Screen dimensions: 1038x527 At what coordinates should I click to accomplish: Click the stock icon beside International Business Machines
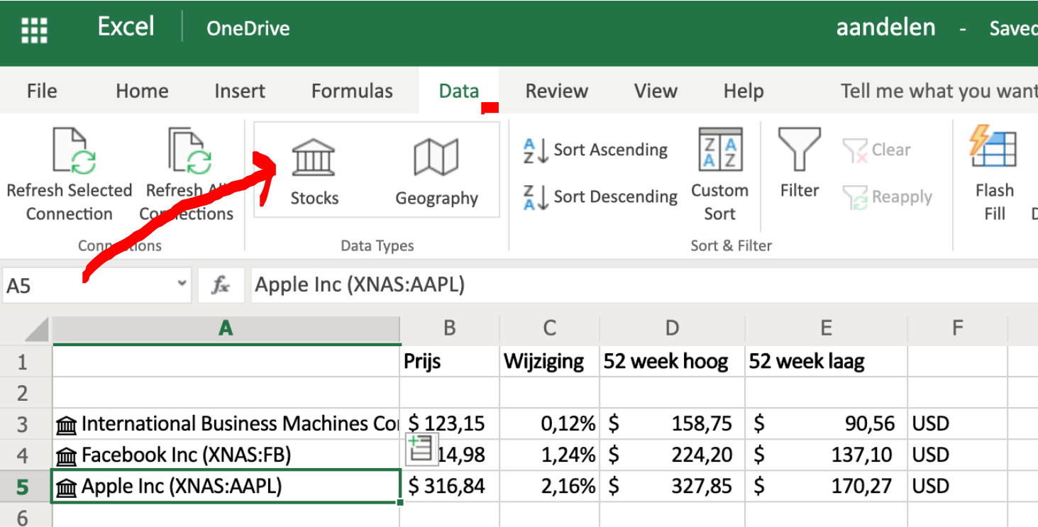pos(66,425)
